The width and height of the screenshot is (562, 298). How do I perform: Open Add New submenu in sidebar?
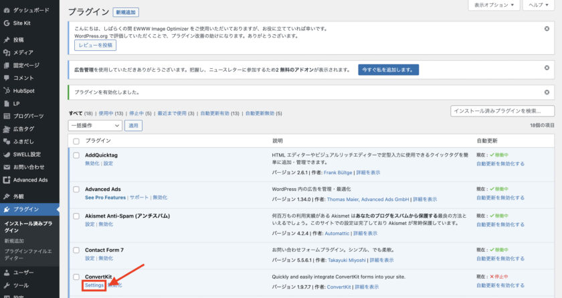pyautogui.click(x=14, y=241)
